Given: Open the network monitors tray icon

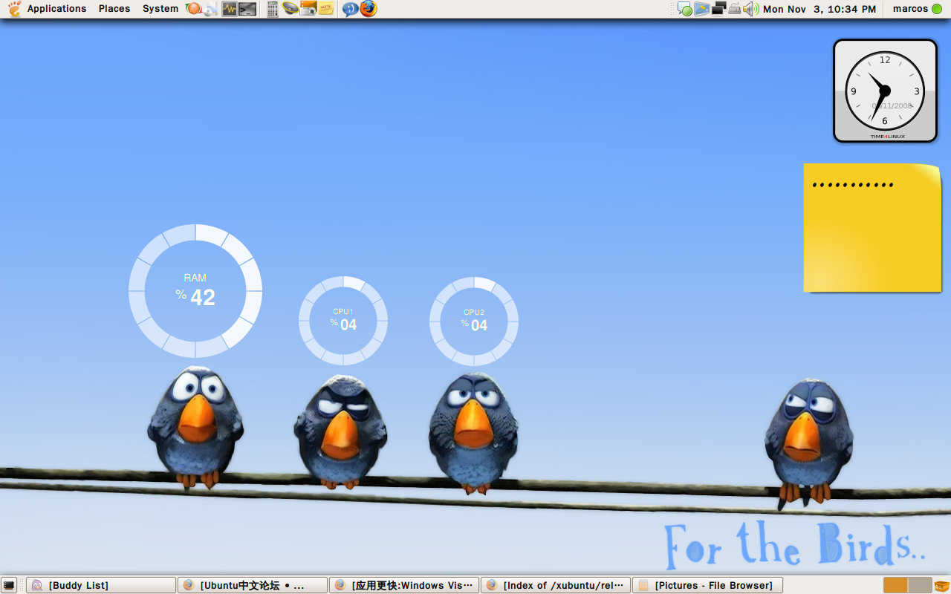Looking at the screenshot, I should click(718, 9).
